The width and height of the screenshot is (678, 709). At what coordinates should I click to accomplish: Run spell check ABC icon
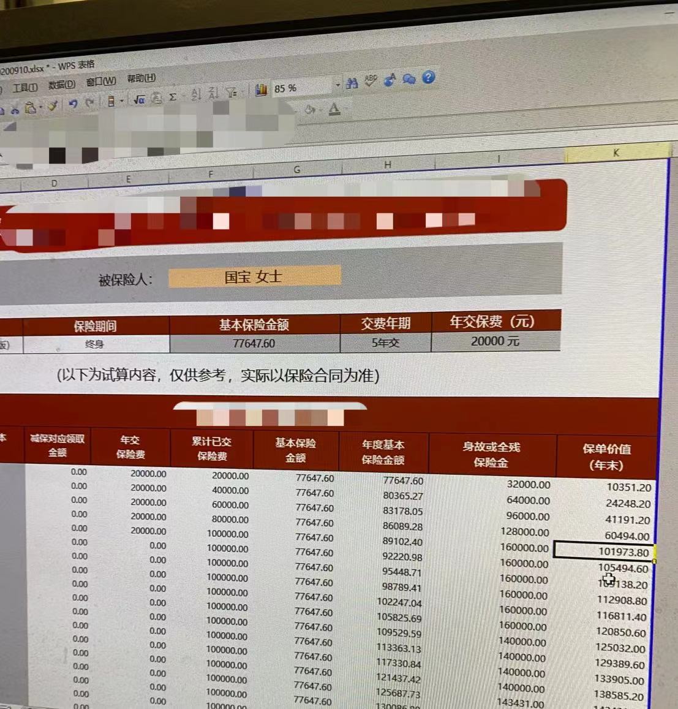tap(371, 82)
